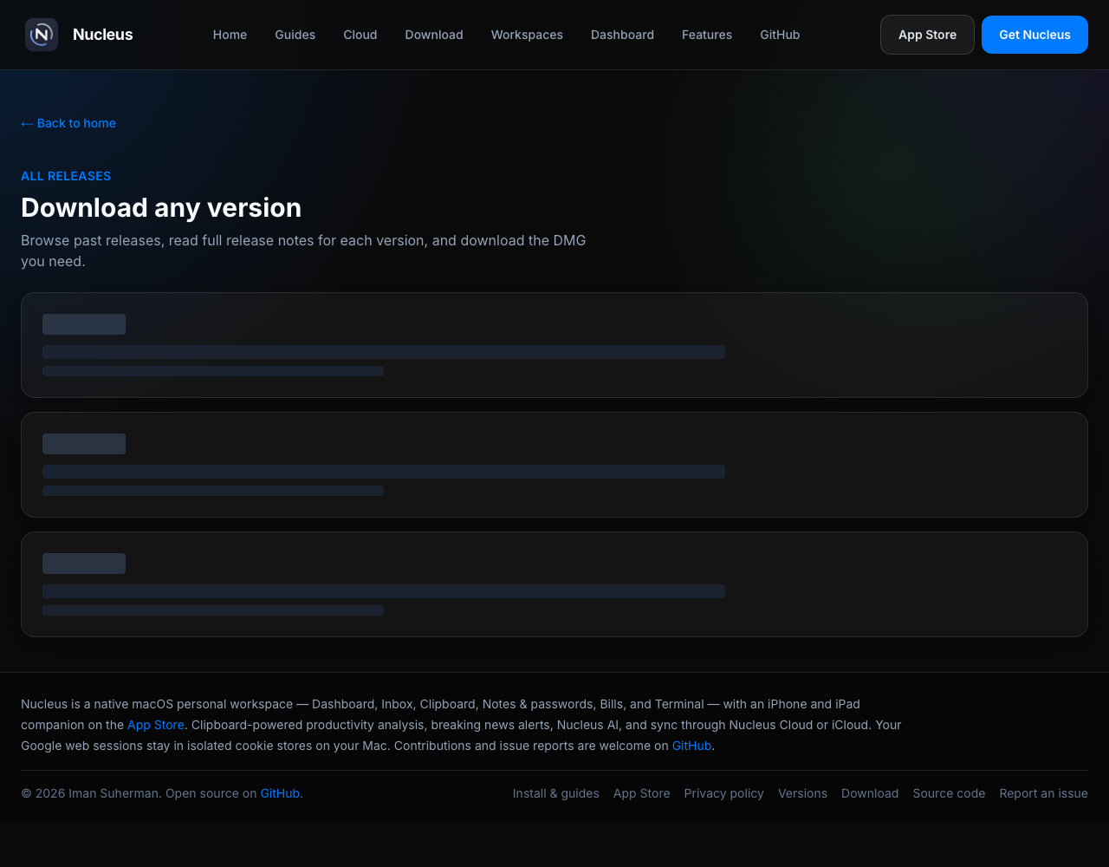Open the App Store link in the footer paragraph
This screenshot has width=1109, height=867.
156,725
